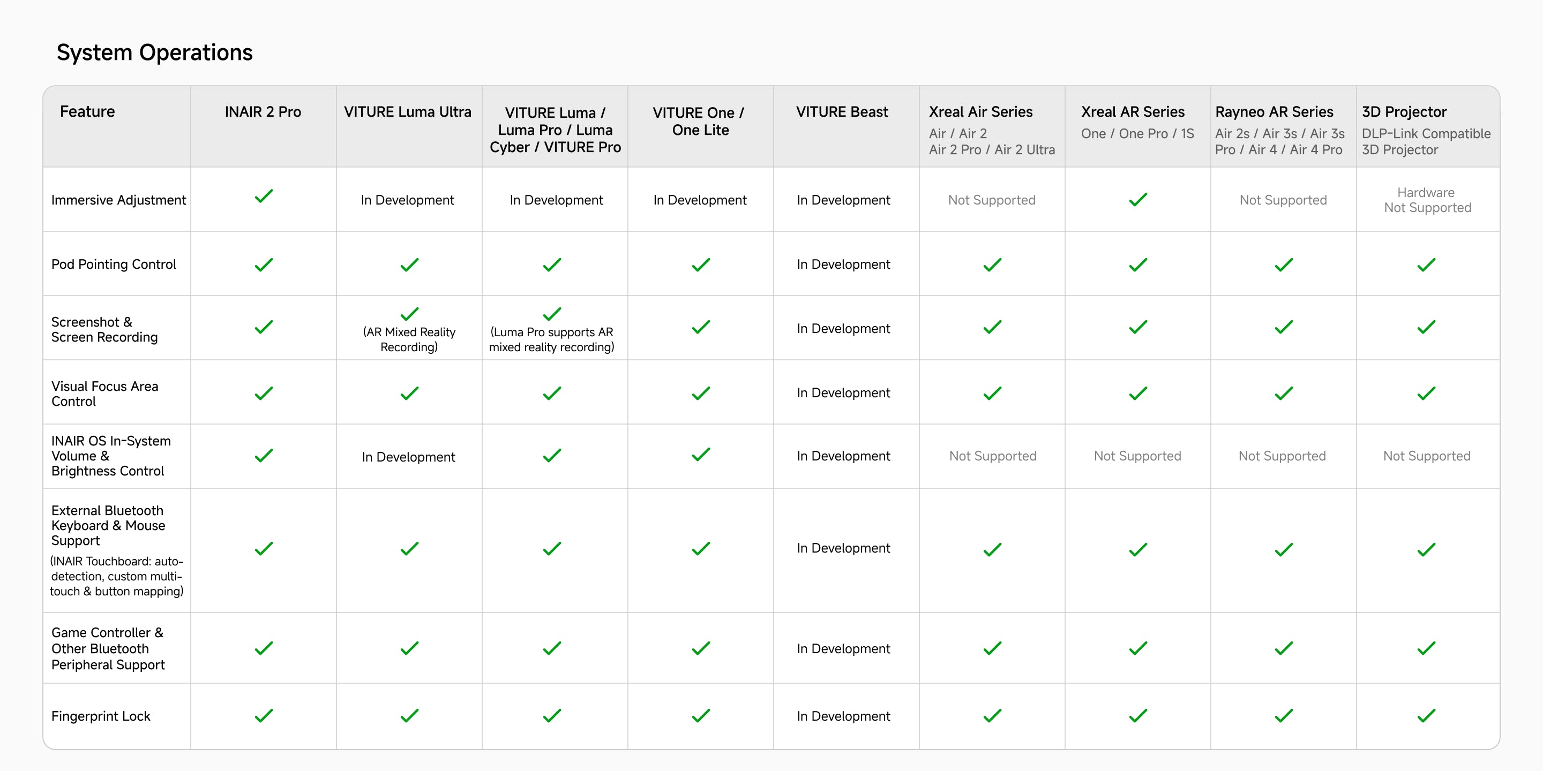
Task: Click Fingerprint Lock checkmark under 3D Projector column
Action: (1426, 716)
